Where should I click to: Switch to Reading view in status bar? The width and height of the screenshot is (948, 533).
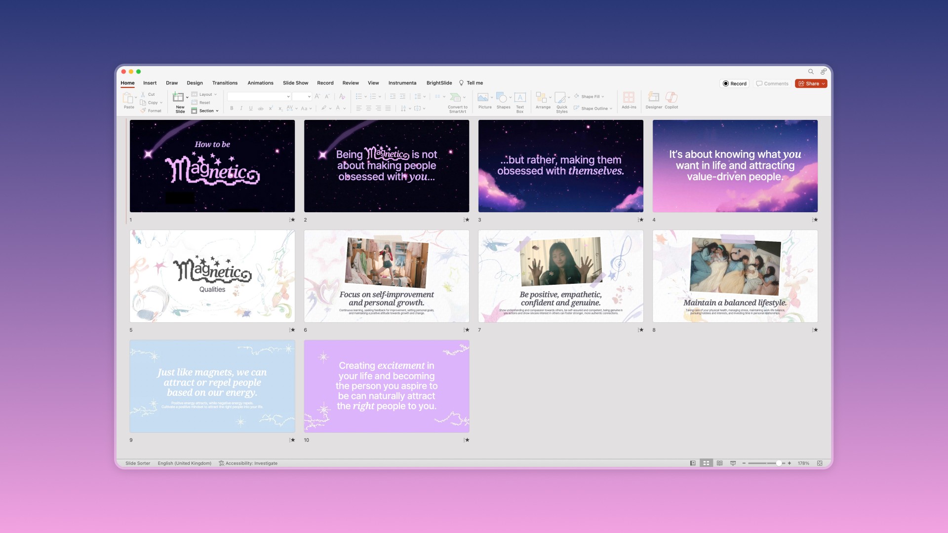coord(719,463)
